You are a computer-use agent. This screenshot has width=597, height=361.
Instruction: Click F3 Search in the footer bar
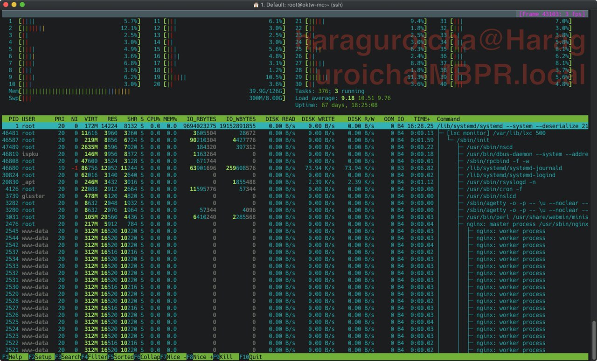click(68, 357)
